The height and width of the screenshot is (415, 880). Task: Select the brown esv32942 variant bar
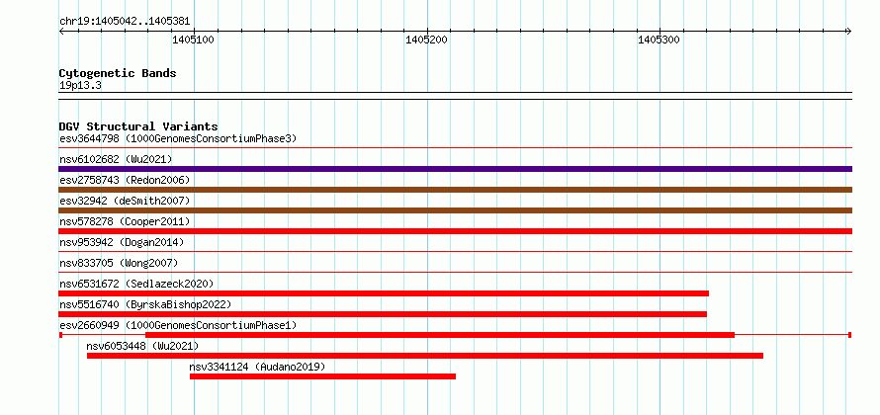click(x=455, y=210)
